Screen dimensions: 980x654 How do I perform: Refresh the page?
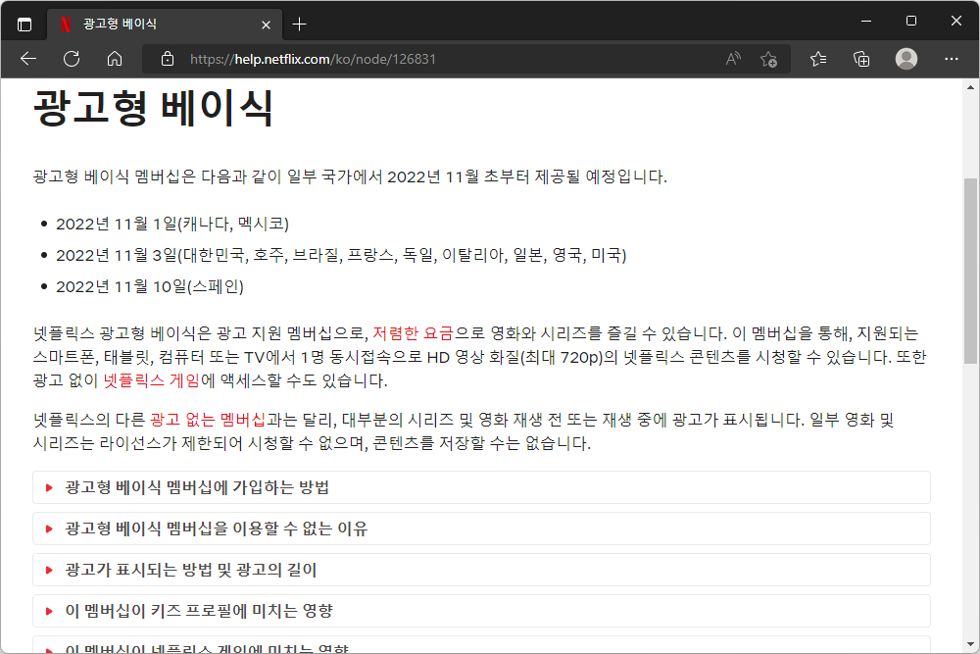click(72, 59)
